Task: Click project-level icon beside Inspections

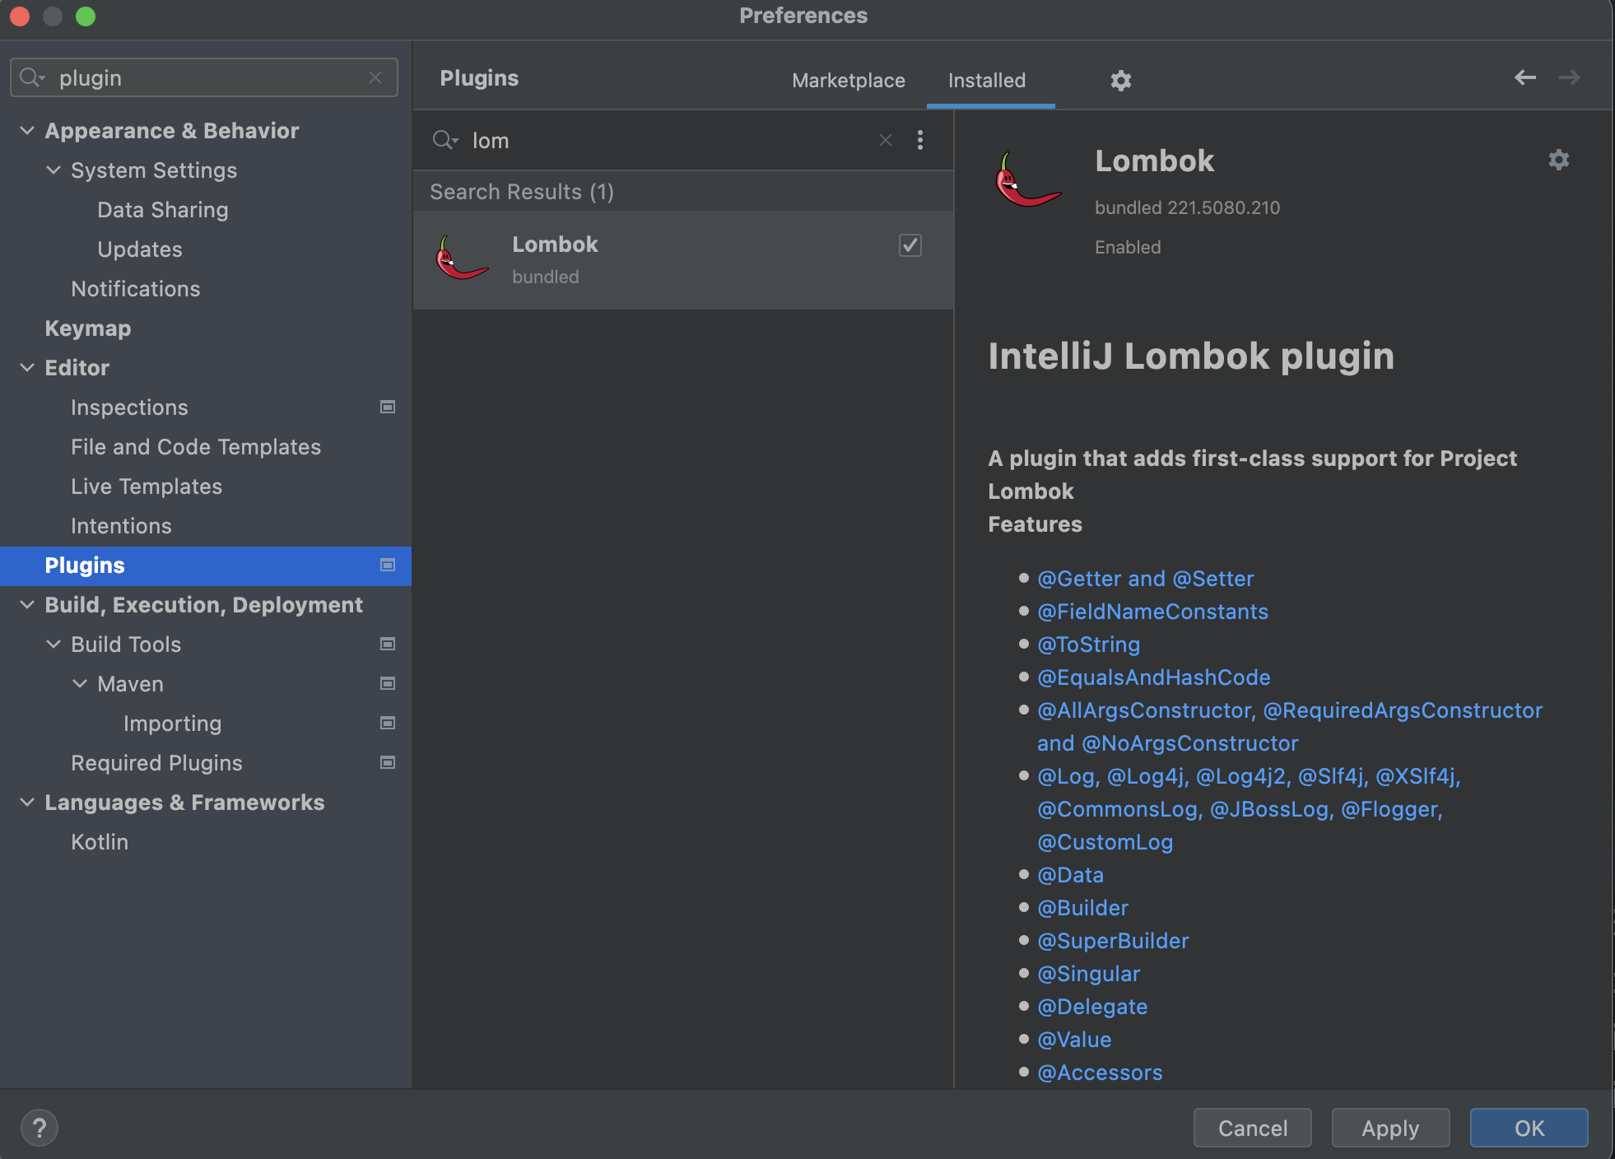Action: coord(388,407)
